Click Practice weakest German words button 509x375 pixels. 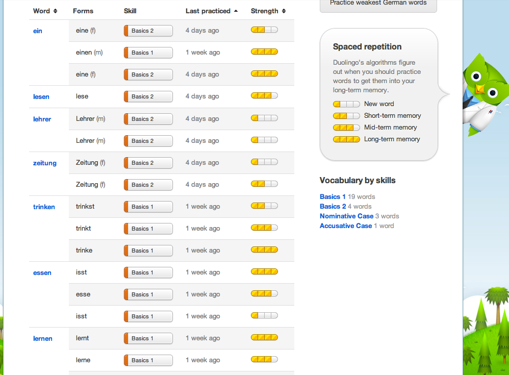tap(378, 4)
